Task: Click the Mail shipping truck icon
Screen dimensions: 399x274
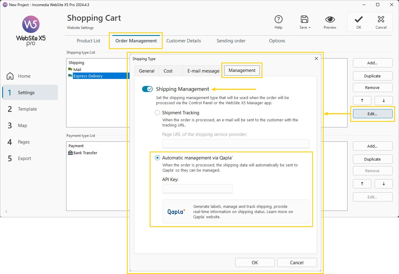Action: pos(70,69)
